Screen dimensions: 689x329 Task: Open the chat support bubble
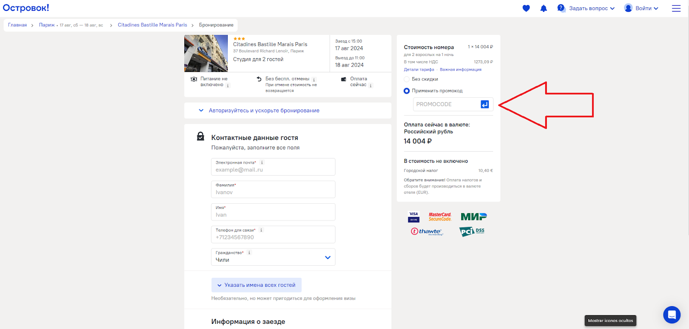[x=672, y=315]
